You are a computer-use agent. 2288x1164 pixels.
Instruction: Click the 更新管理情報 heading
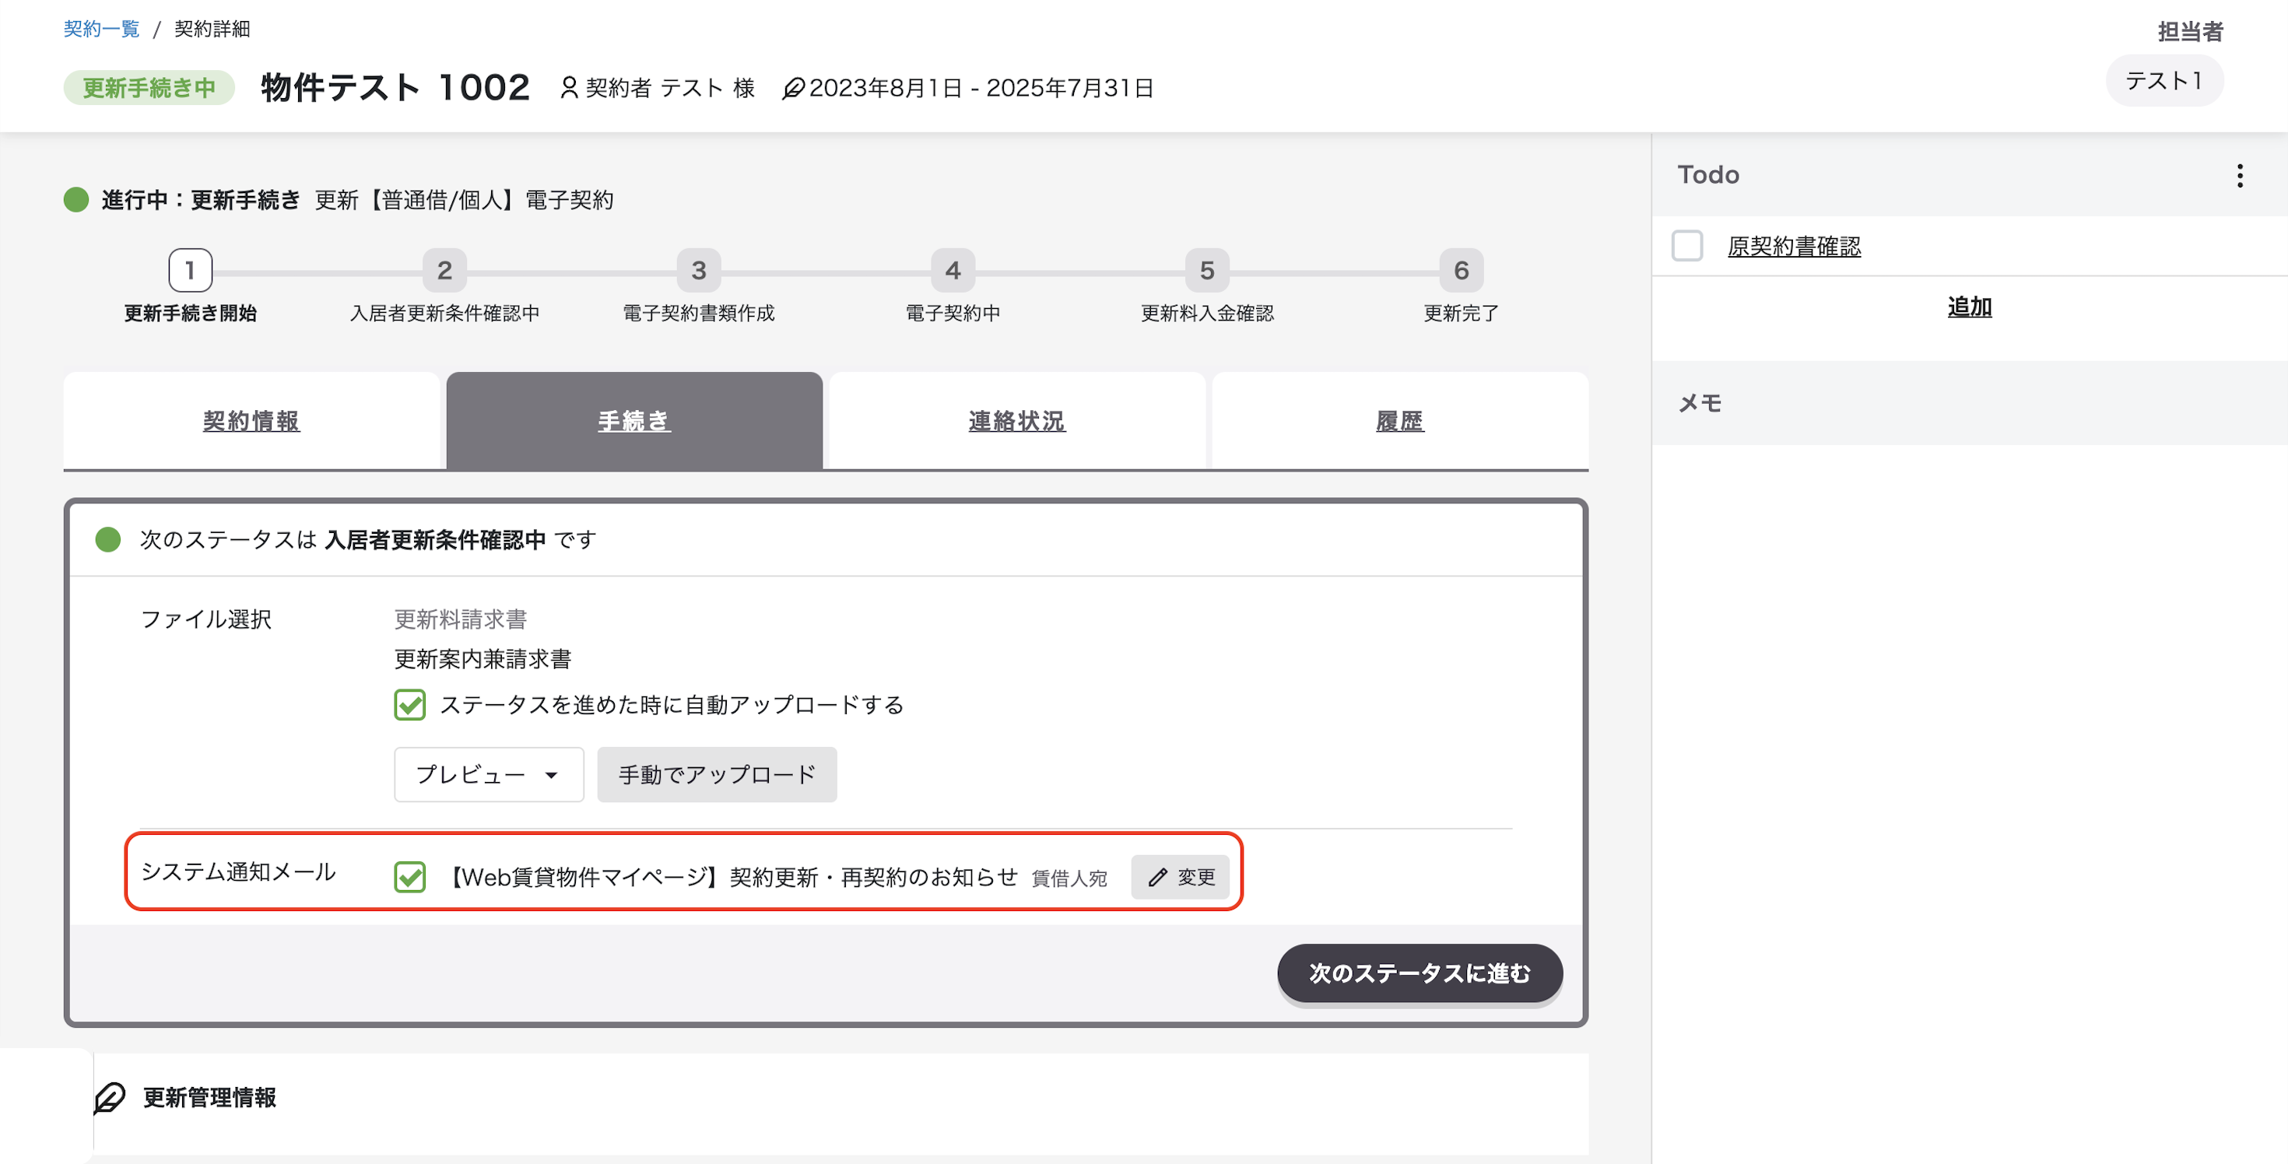pyautogui.click(x=209, y=1097)
